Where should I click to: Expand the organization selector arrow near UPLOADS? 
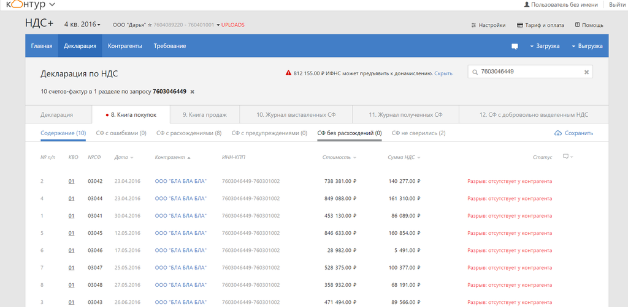pyautogui.click(x=218, y=25)
